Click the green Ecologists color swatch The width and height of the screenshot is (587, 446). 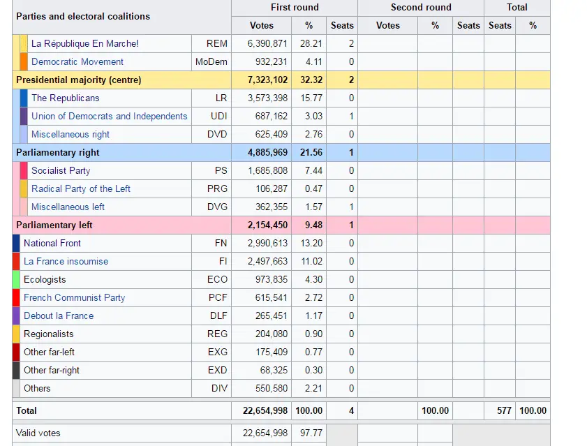click(16, 279)
